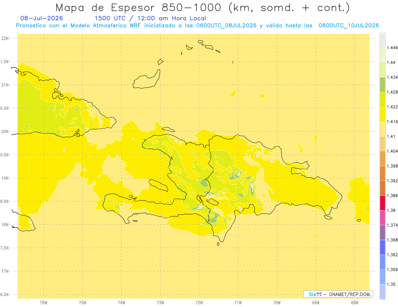Click the legend value '1.404'
The width and height of the screenshot is (398, 307).
pyautogui.click(x=392, y=151)
